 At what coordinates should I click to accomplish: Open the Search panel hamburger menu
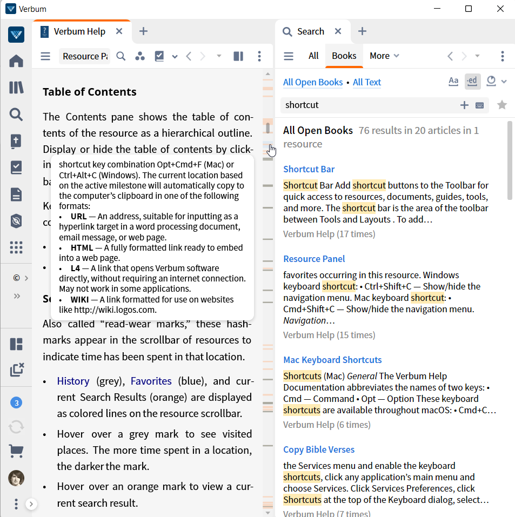coord(289,56)
